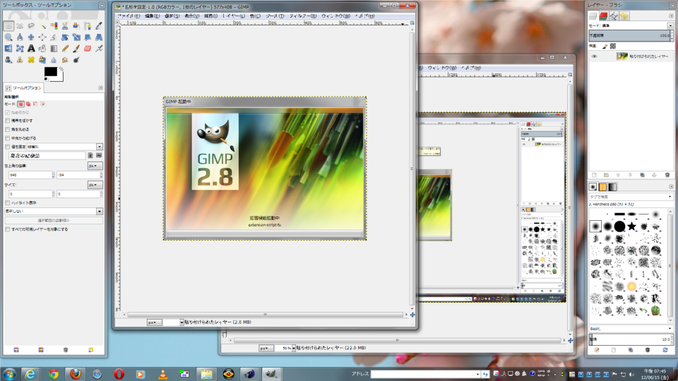Click the foreground black color swatch
Image resolution: width=678 pixels, height=381 pixels.
[x=51, y=72]
